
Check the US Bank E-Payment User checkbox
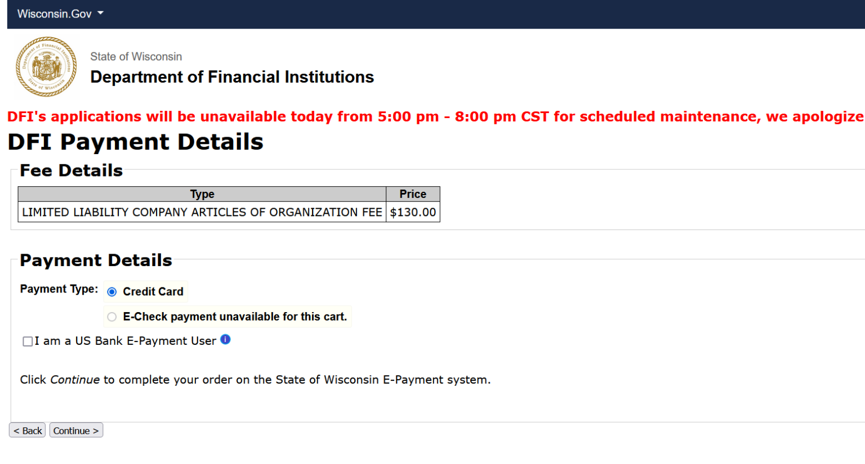coord(28,341)
